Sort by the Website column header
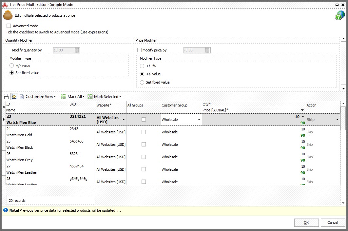Viewport: 348px width, 231px height. 111,107
